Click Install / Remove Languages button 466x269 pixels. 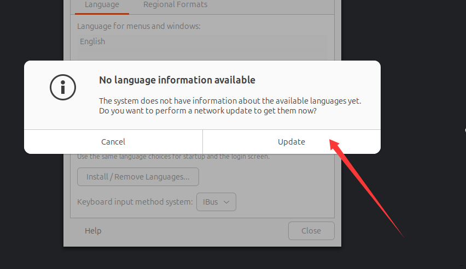click(x=138, y=177)
